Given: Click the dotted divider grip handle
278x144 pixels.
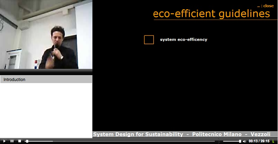Looking at the screenshot, I should tap(219, 141).
